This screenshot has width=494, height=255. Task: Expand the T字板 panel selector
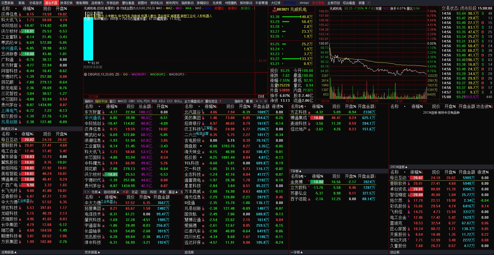296,171
